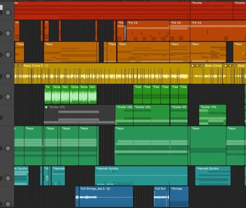Click the round knob on the Drums track header
Screen dimensions: 246x208
8,12
